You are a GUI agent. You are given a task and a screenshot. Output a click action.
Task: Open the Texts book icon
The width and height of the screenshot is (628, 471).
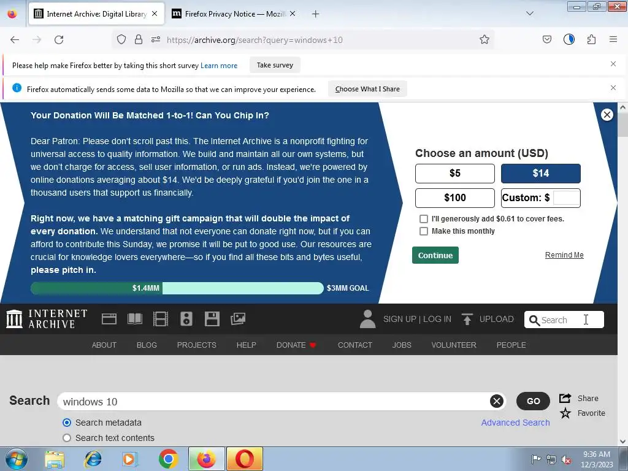point(135,319)
